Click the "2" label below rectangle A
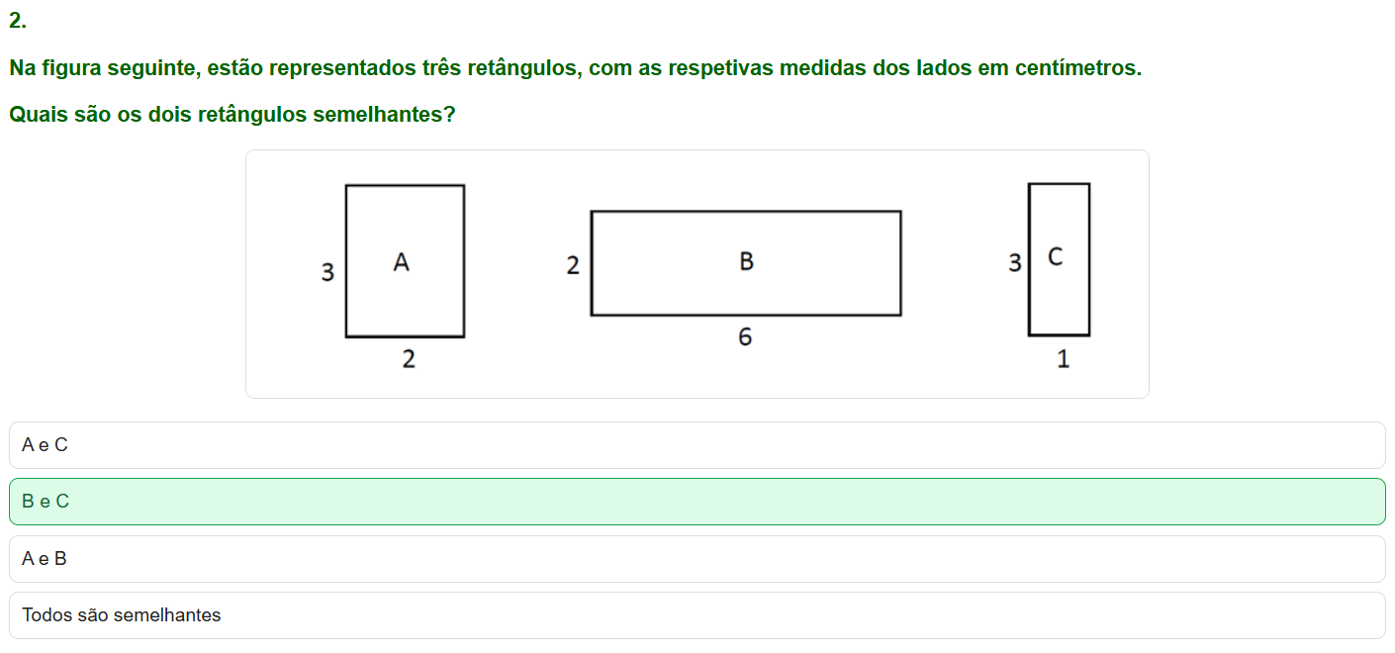 [x=409, y=360]
